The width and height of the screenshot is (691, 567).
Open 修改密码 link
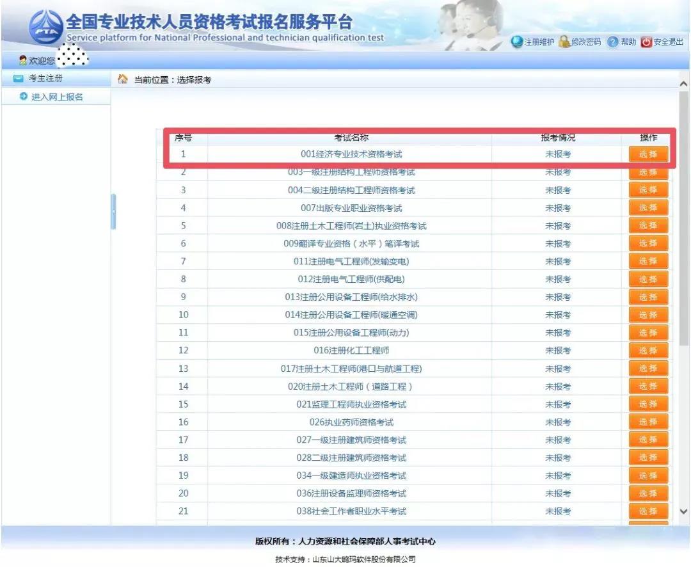(x=586, y=42)
